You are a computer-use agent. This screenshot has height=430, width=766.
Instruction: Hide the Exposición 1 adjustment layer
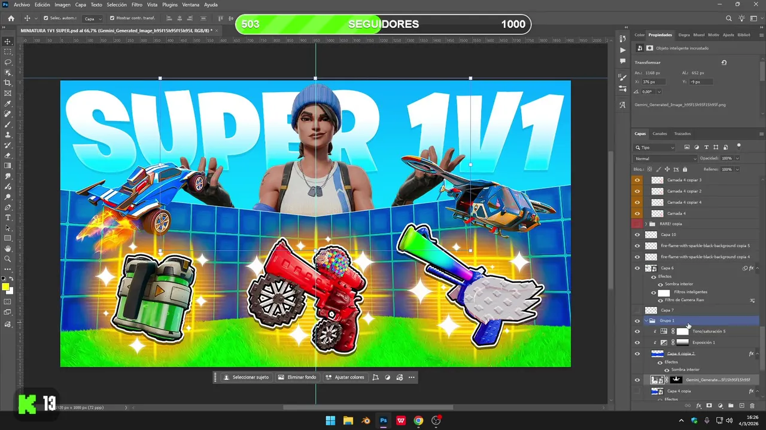tap(637, 342)
